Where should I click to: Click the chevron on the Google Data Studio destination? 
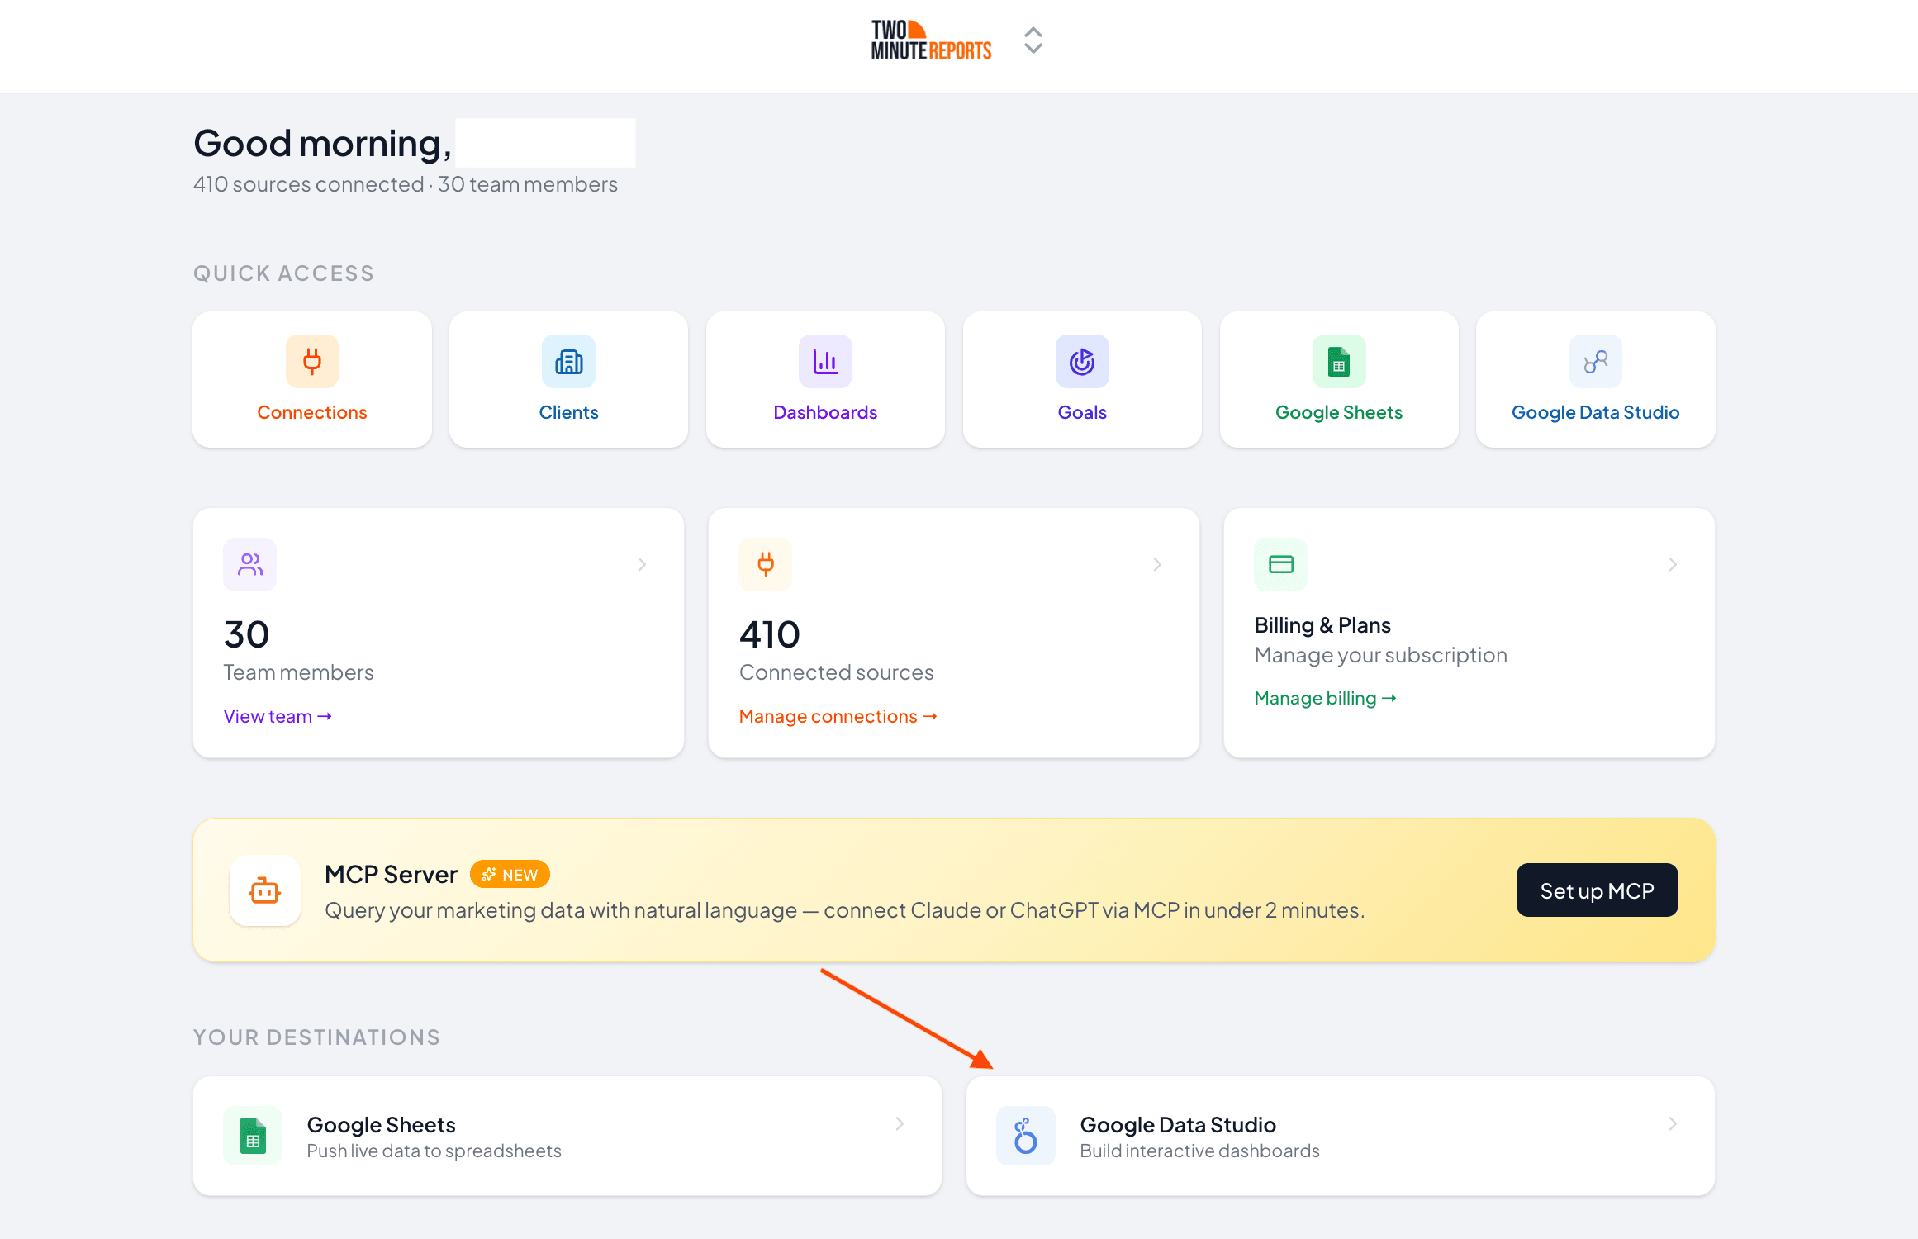tap(1673, 1123)
